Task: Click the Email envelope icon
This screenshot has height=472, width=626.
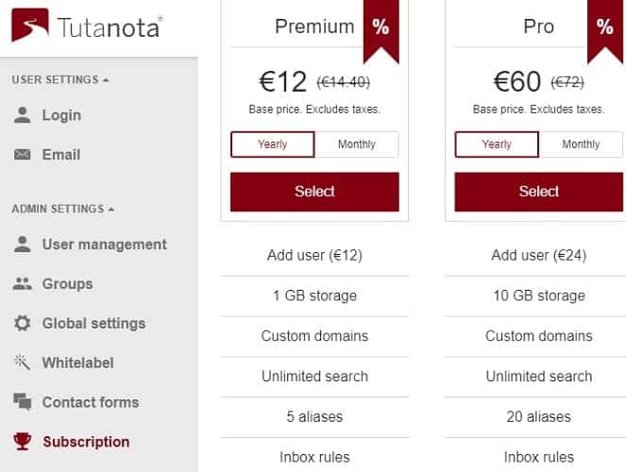Action: [x=22, y=155]
